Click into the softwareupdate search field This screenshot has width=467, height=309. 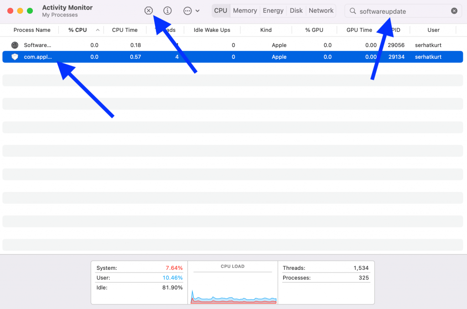pyautogui.click(x=403, y=11)
